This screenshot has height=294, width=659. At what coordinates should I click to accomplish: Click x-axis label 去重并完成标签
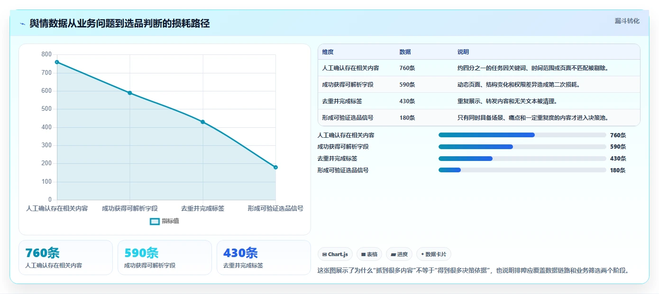coord(203,208)
